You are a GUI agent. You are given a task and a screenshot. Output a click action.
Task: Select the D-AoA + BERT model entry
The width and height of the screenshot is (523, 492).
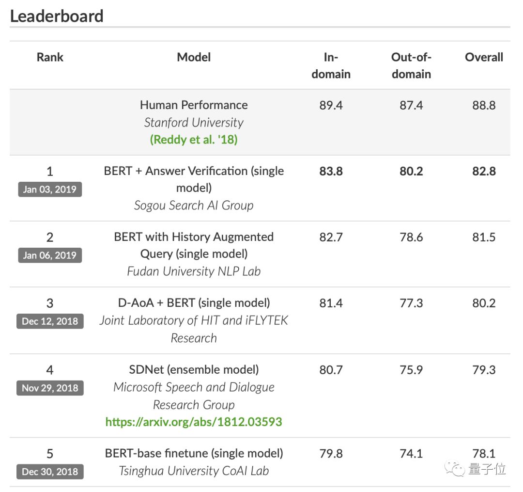(x=194, y=303)
